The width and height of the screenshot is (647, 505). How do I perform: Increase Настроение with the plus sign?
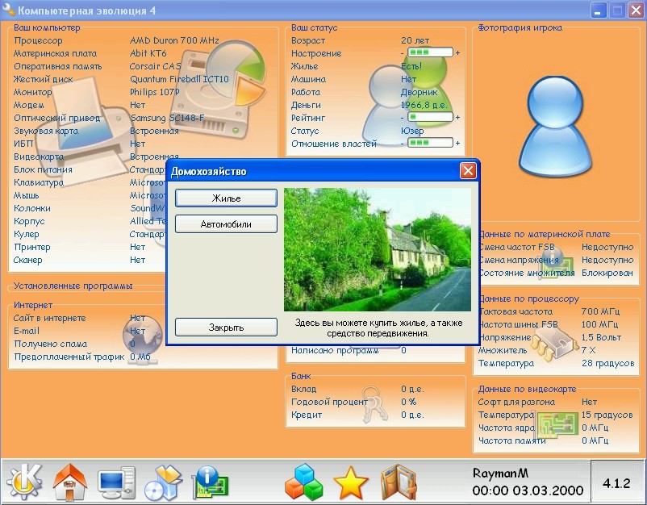(x=457, y=52)
